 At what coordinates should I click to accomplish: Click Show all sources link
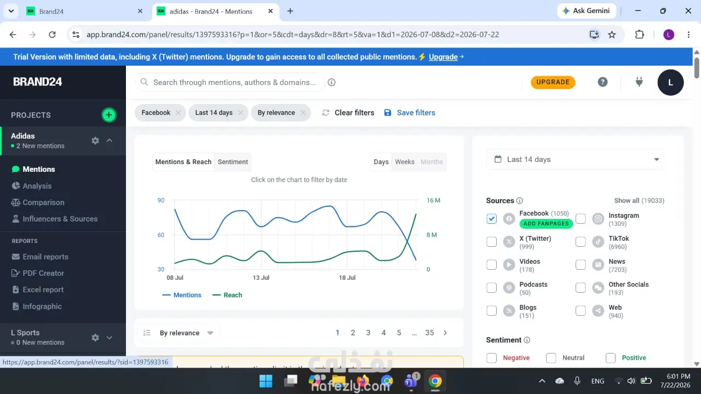click(639, 201)
